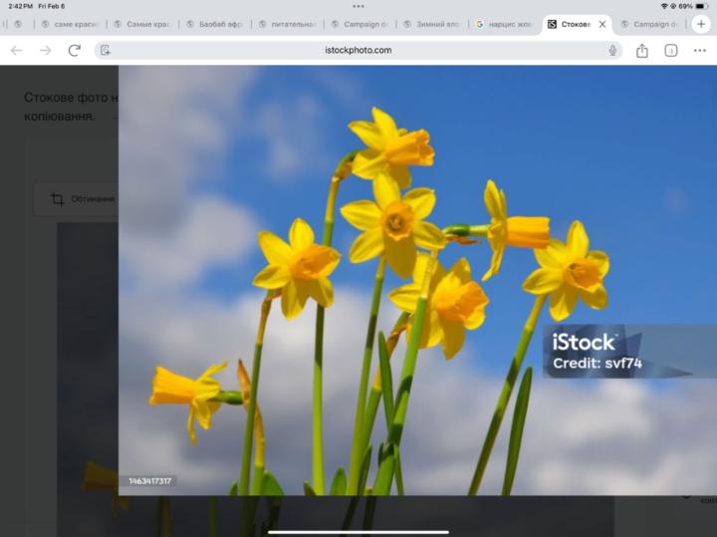Screen dimensions: 717x537
Task: Open the page settings icon in the address bar
Action: (106, 51)
